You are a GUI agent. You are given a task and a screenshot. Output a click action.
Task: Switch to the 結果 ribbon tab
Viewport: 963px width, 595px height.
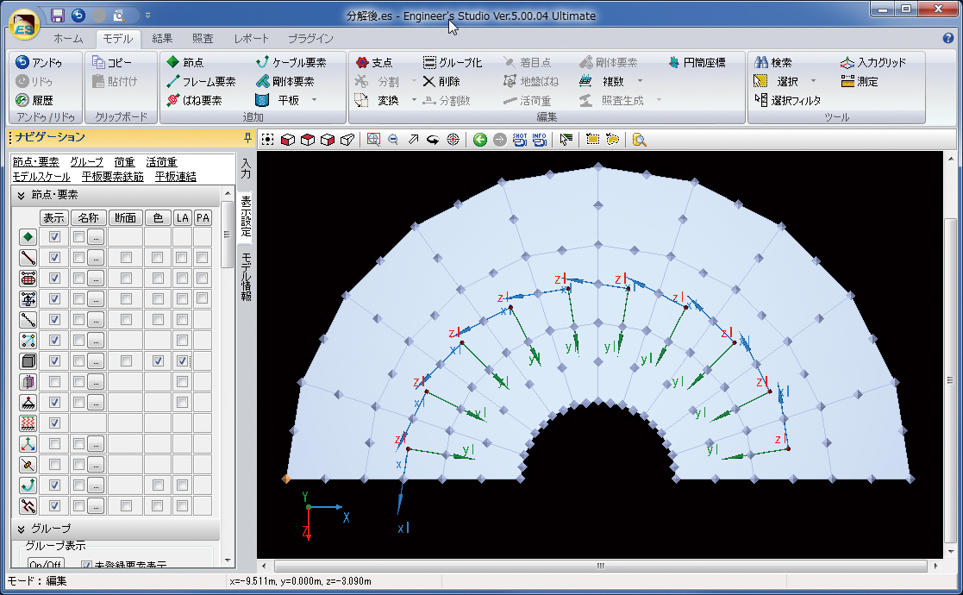[162, 38]
